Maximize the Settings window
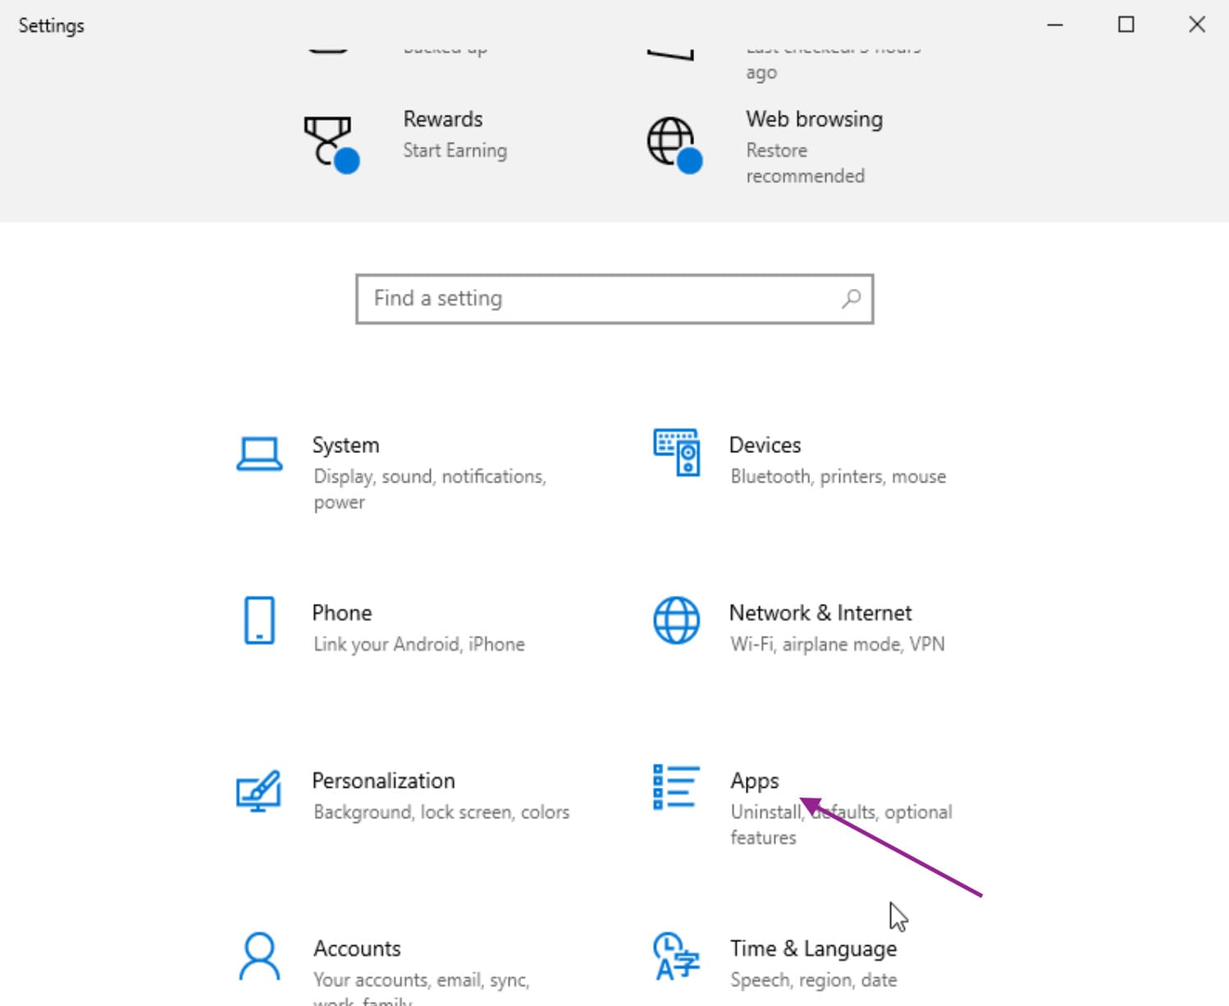 click(x=1126, y=25)
